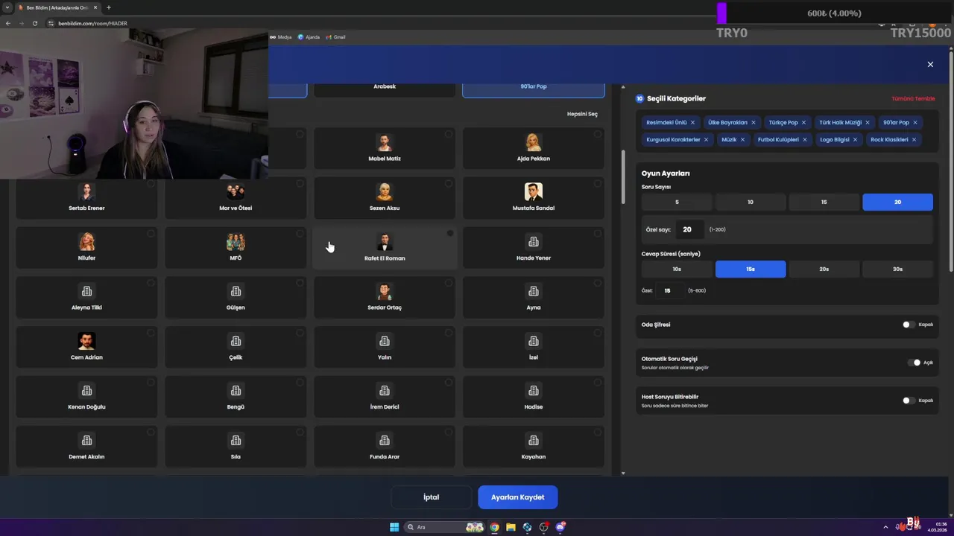Open File Explorer from the taskbar
Image resolution: width=954 pixels, height=536 pixels.
511,527
